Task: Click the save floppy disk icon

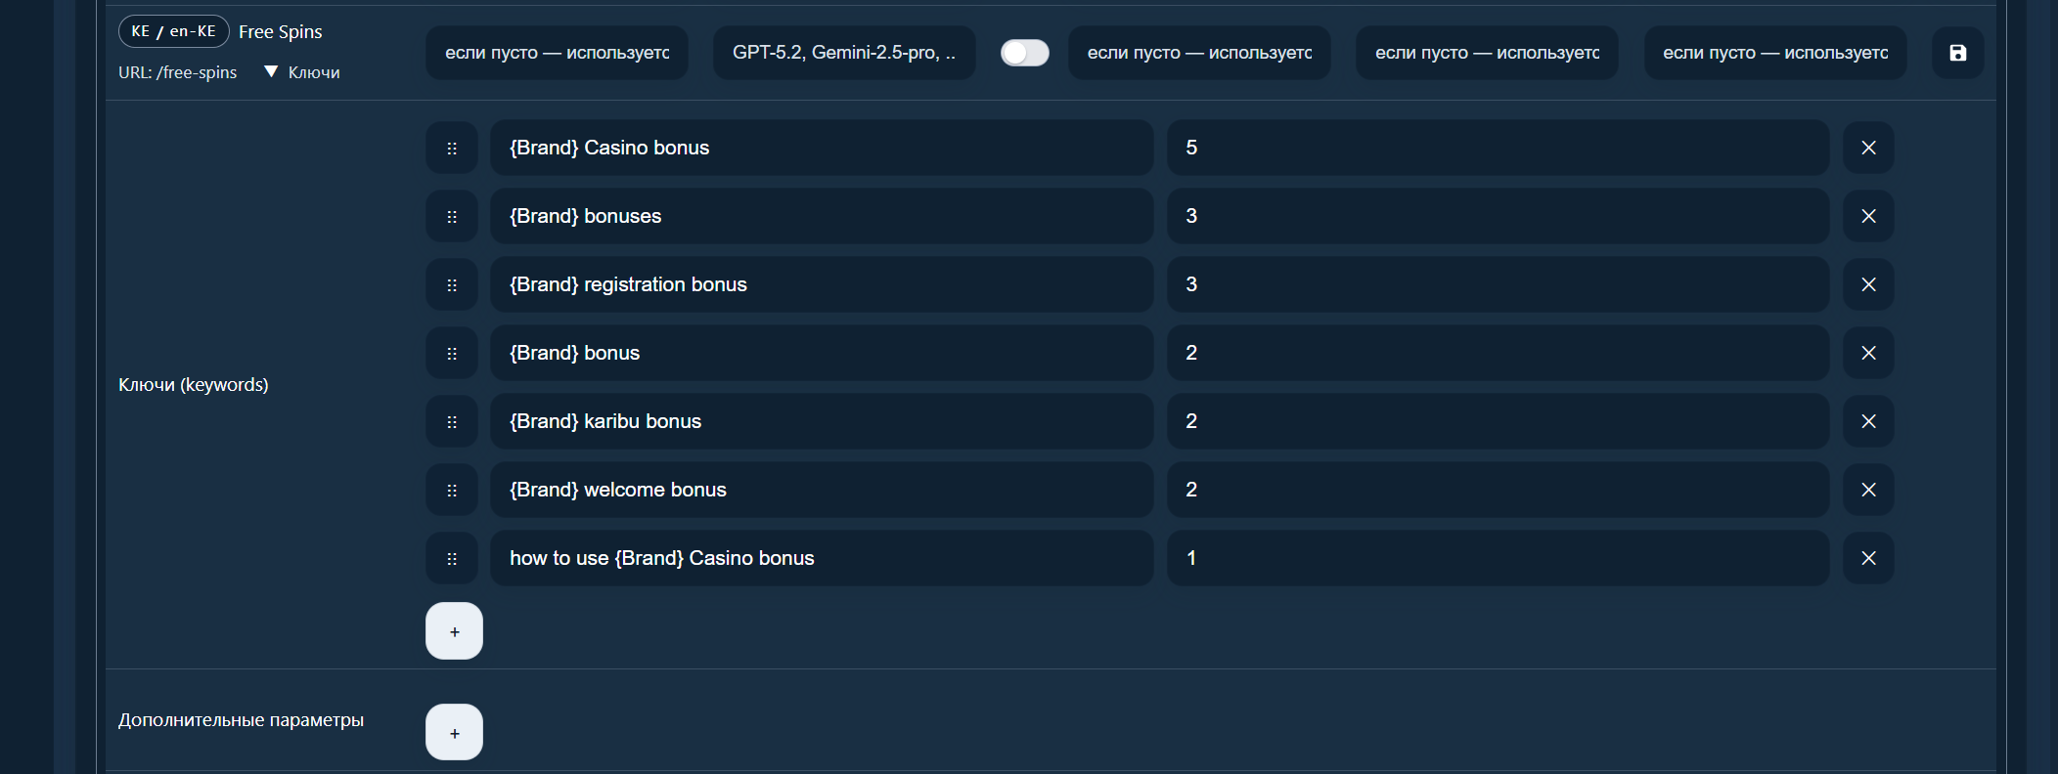Action: [1957, 53]
